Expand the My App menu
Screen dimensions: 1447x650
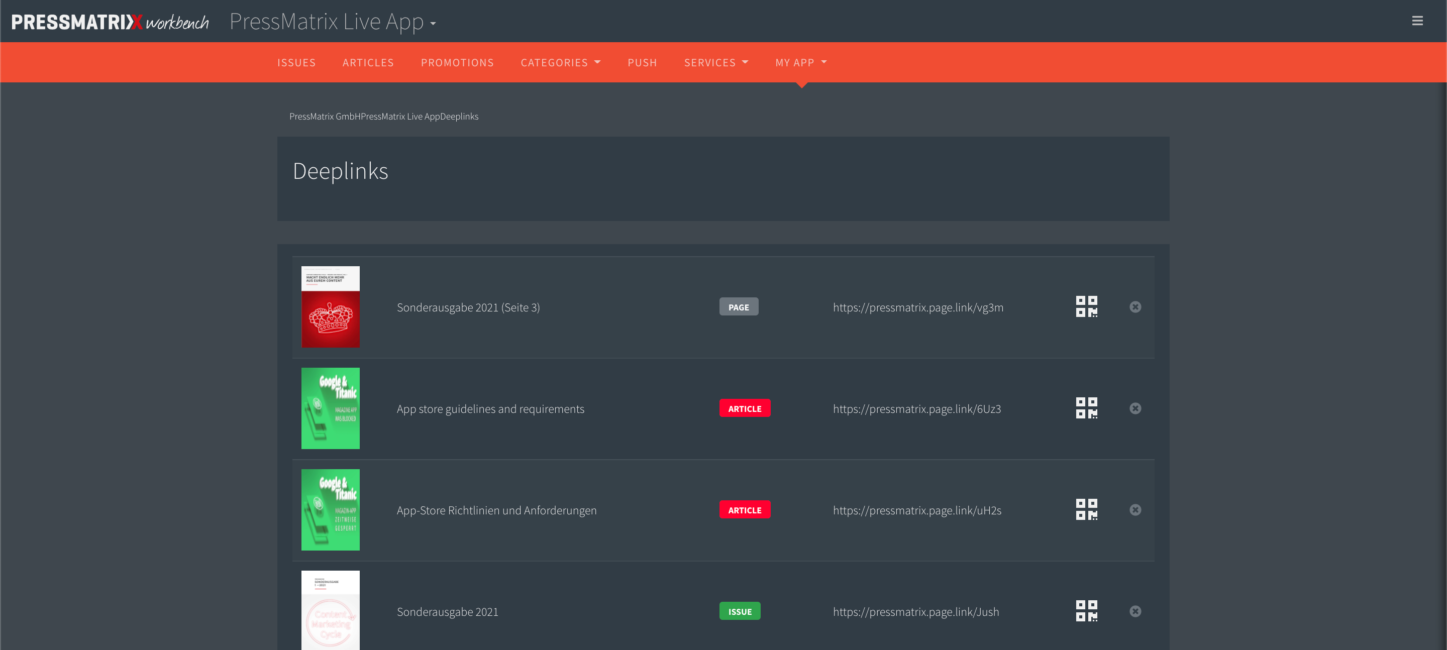801,62
